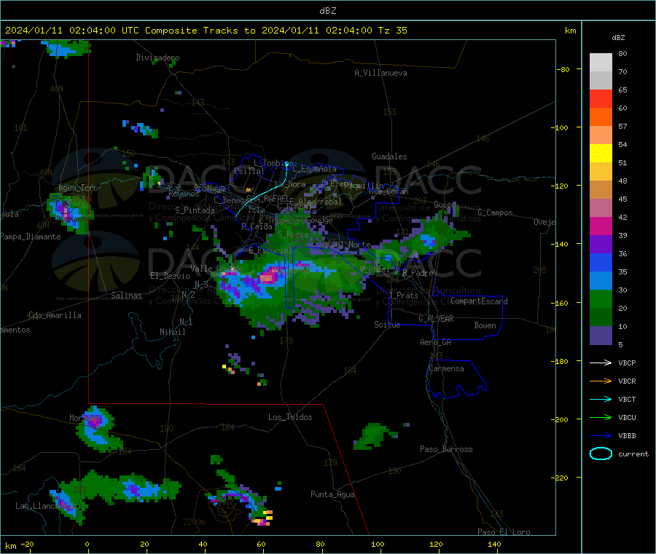Click the VBBB legend label

coord(627,435)
